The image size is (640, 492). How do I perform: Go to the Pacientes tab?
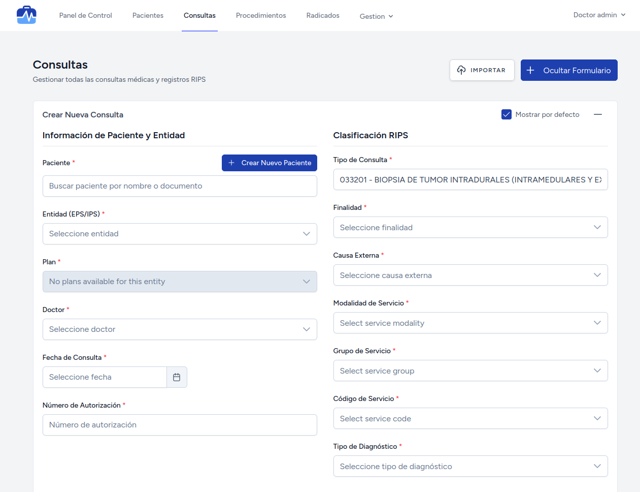click(148, 16)
